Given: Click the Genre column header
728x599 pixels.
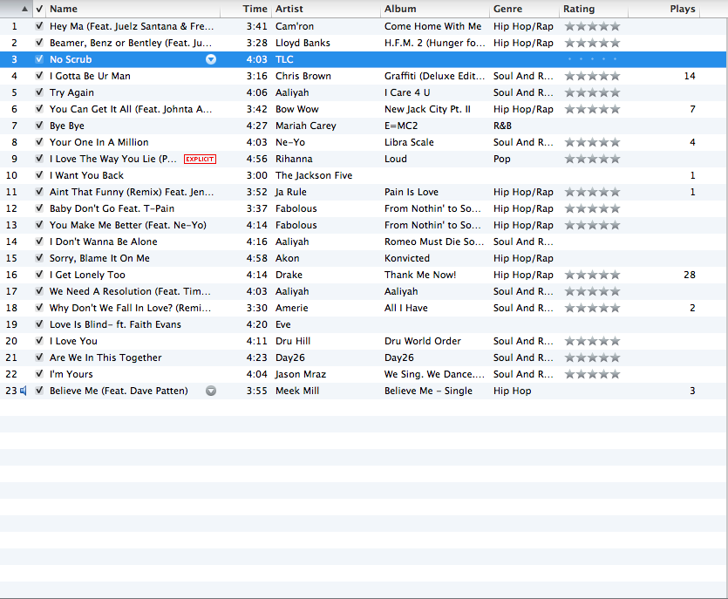Looking at the screenshot, I should (x=521, y=9).
